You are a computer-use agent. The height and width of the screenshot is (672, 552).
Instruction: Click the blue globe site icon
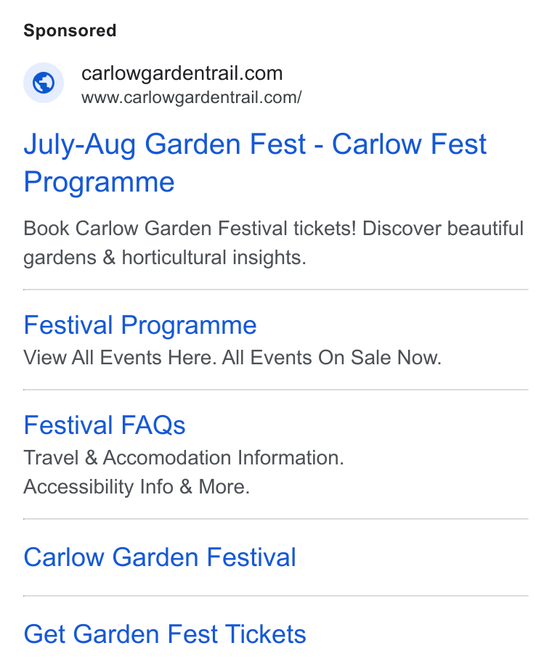(x=44, y=83)
